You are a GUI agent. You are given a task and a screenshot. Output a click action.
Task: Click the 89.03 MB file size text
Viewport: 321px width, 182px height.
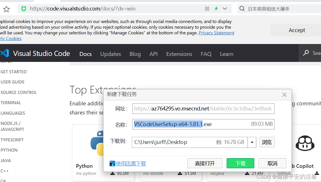pos(262,124)
